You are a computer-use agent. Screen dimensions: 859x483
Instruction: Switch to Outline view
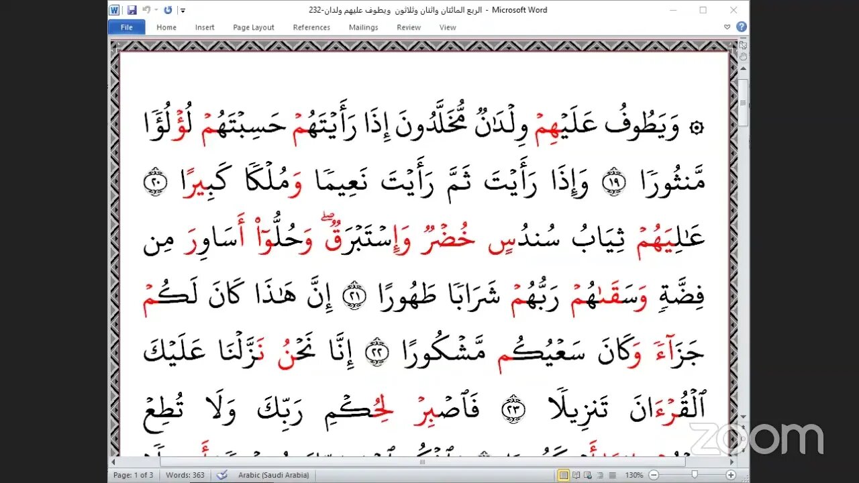[x=599, y=475]
